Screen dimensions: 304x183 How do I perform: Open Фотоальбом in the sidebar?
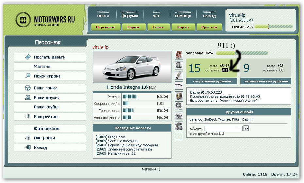[x=50, y=128]
